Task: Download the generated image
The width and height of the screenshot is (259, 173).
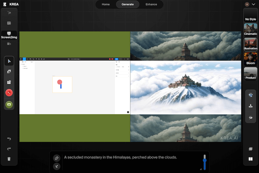Action: point(250,106)
